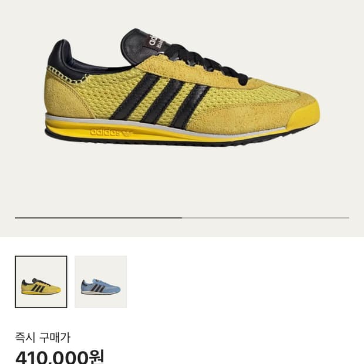Screen dimensions: 364x364
Task: Click the third black stripe nearest the toe
Action: (x=189, y=106)
